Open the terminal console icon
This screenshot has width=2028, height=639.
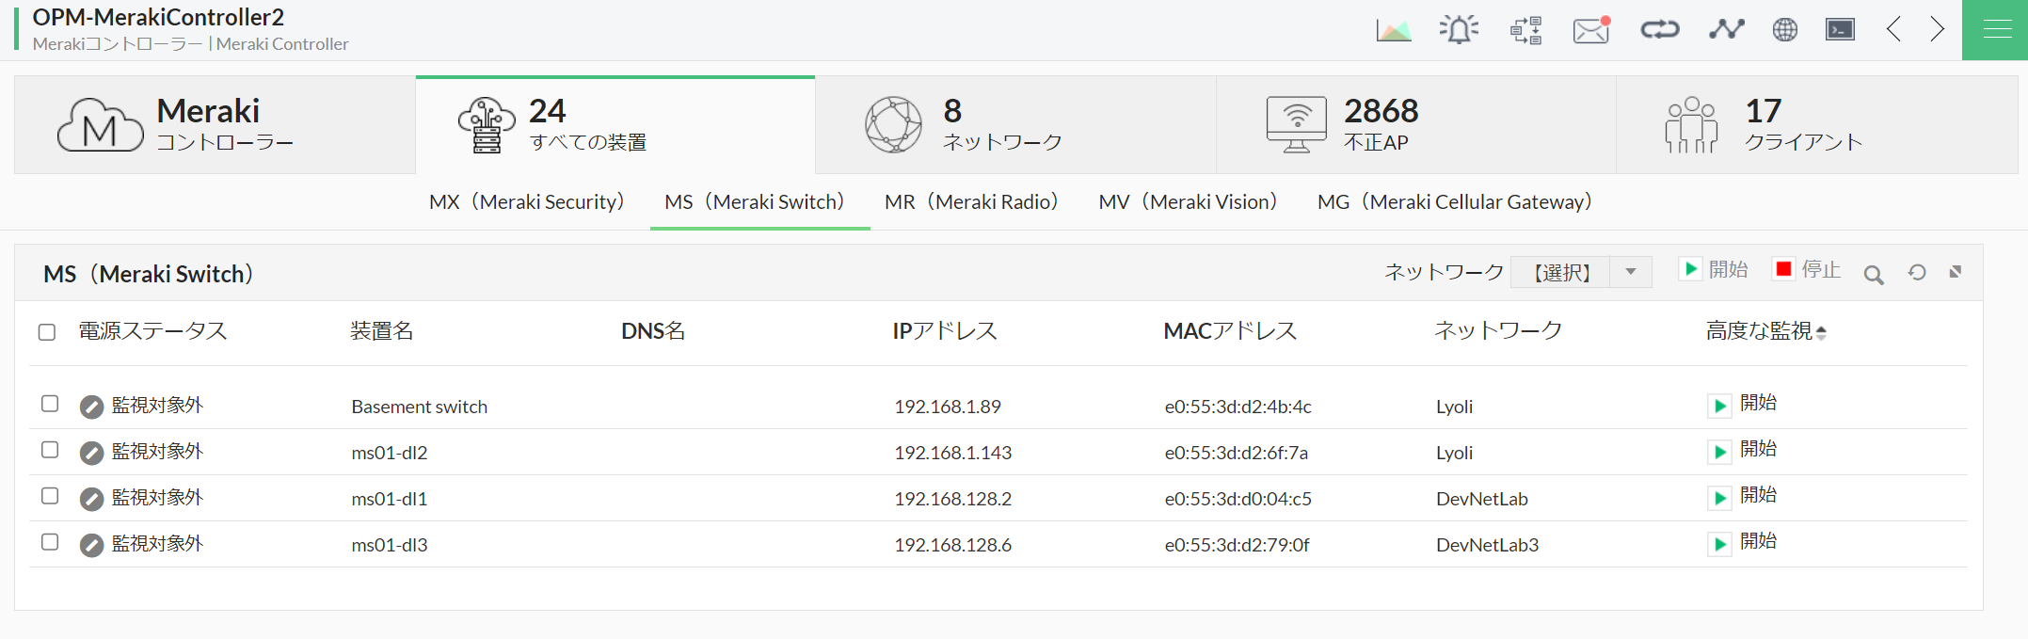pyautogui.click(x=1840, y=30)
